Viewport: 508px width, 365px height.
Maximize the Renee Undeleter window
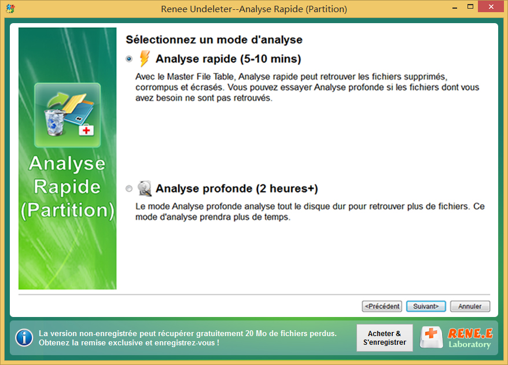(x=470, y=7)
